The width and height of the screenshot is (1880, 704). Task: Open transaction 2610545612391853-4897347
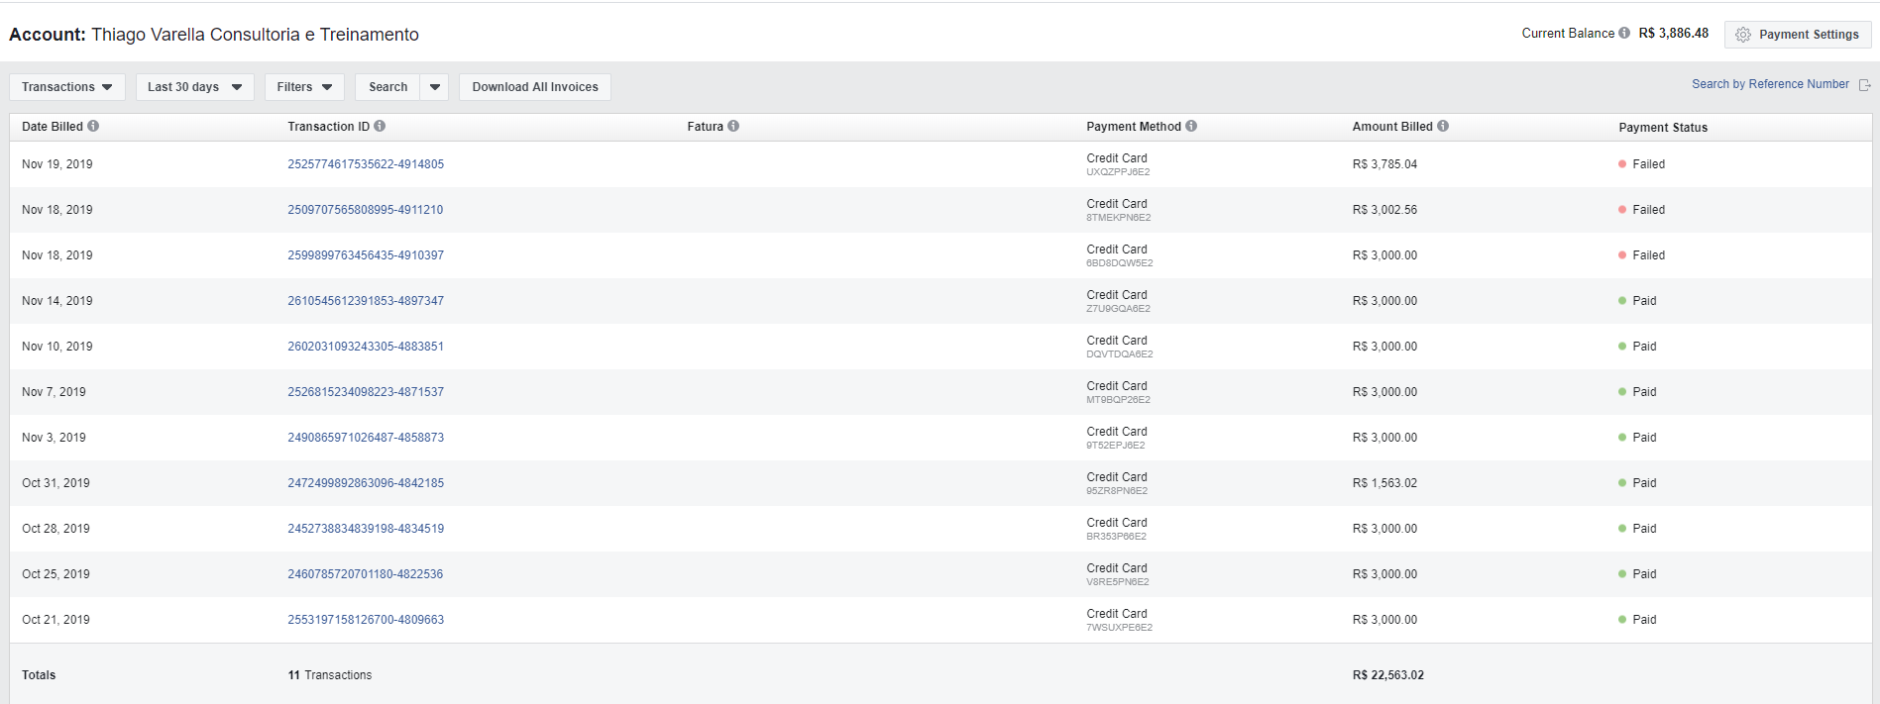coord(366,301)
